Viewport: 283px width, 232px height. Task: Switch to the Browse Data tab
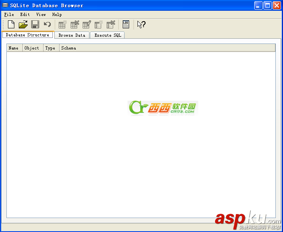point(72,35)
